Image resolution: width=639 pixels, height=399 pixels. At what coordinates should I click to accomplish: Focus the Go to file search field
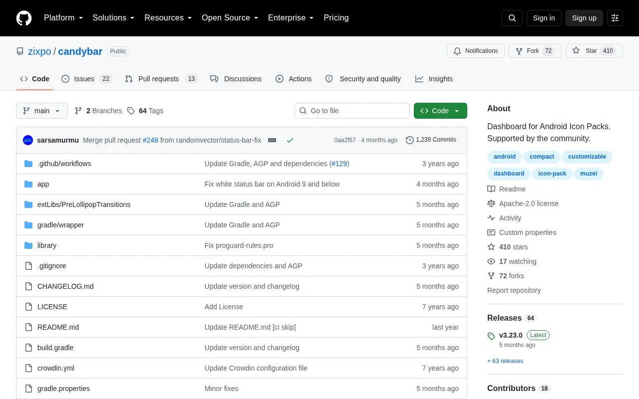(352, 111)
